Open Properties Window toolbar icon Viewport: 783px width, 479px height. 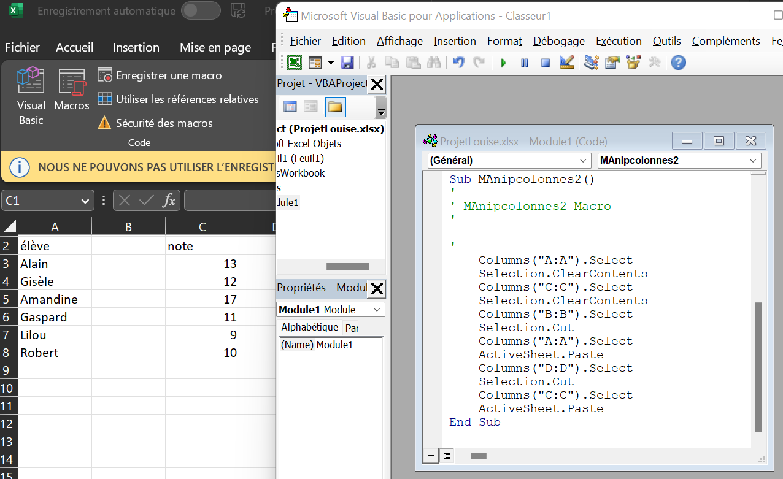click(x=612, y=63)
